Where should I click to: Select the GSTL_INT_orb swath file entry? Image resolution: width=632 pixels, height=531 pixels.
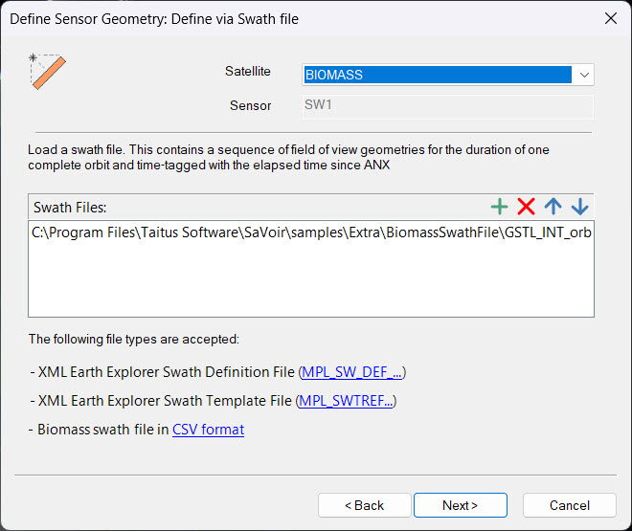point(311,234)
